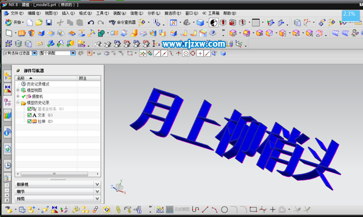The height and width of the screenshot is (217, 363).
Task: Select the Revolve feature icon
Action: point(31,33)
